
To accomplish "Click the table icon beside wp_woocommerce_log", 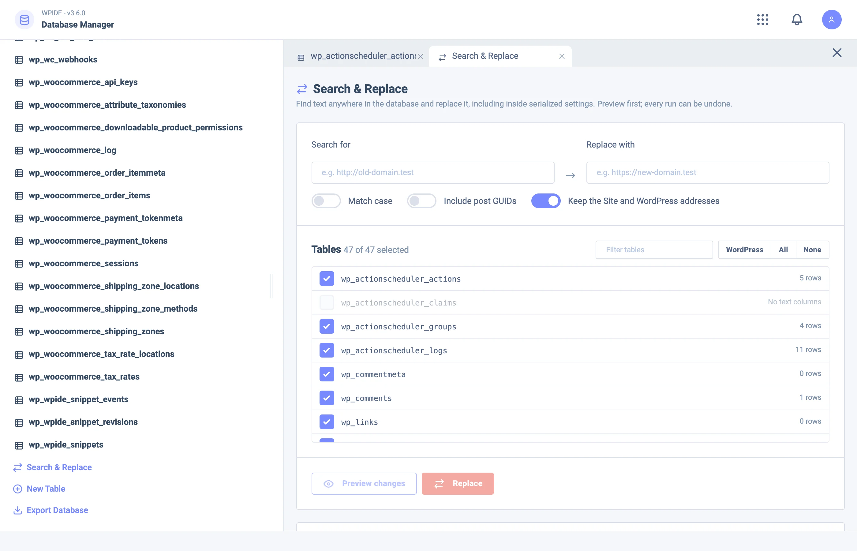I will tap(19, 150).
